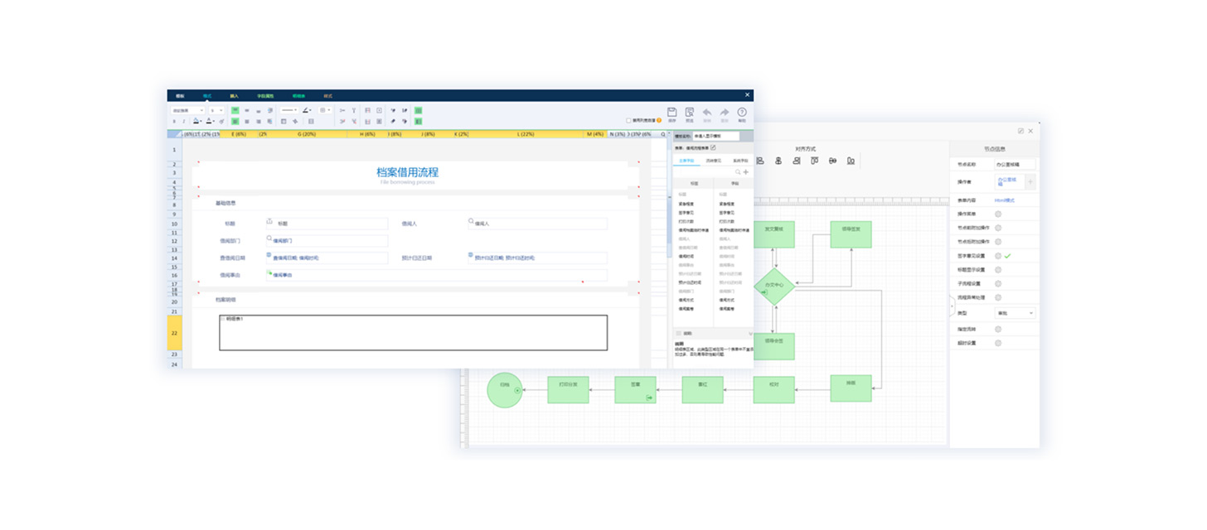This screenshot has height=530, width=1207.
Task: Click the plus icon in field panel
Action: [x=746, y=172]
